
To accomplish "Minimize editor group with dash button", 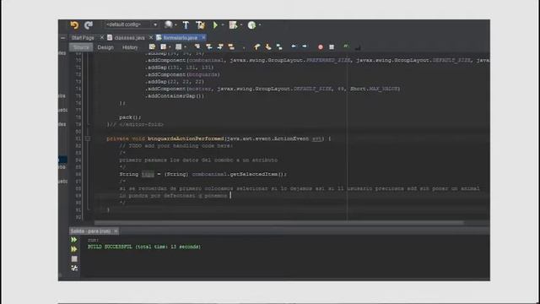I will (x=62, y=37).
